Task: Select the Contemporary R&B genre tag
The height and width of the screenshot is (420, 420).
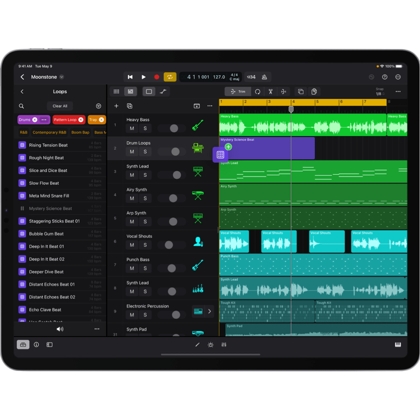Action: click(50, 132)
